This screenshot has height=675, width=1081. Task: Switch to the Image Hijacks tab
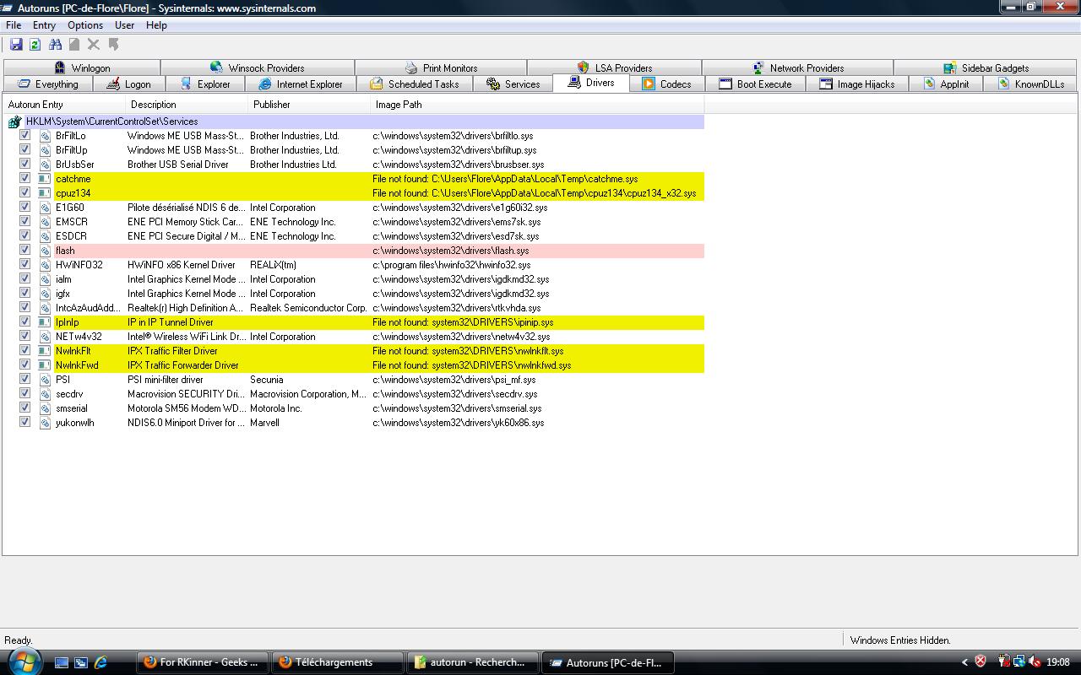click(x=856, y=84)
